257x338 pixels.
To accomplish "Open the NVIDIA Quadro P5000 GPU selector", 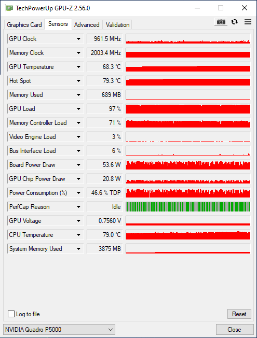I will pos(59,330).
